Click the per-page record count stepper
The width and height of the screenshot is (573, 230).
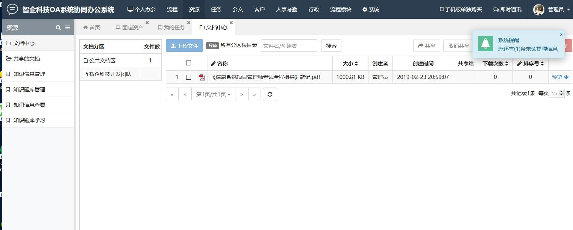click(x=561, y=93)
